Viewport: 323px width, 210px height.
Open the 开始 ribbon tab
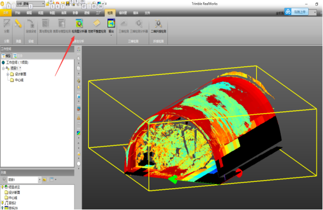pos(18,13)
